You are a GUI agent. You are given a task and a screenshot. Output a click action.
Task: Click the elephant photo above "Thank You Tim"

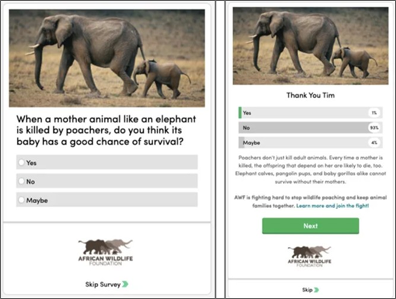click(x=310, y=46)
